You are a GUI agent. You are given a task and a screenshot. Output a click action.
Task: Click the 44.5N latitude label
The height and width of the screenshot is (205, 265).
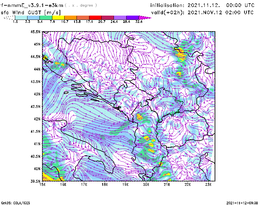(x=35, y=56)
